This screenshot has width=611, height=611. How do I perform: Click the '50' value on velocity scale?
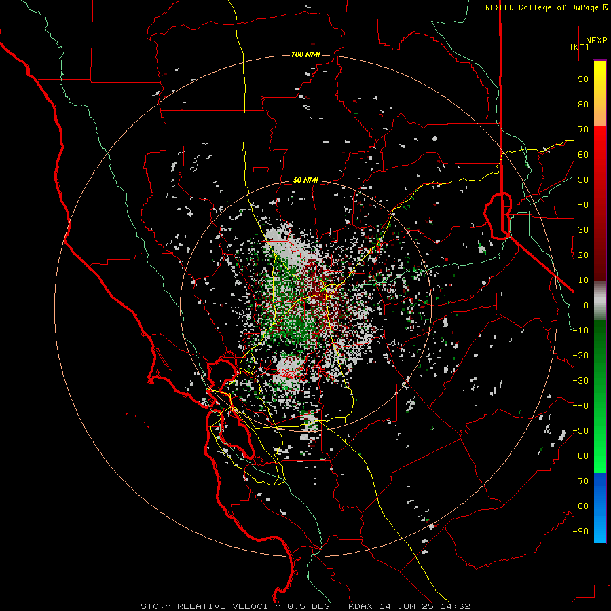point(583,180)
